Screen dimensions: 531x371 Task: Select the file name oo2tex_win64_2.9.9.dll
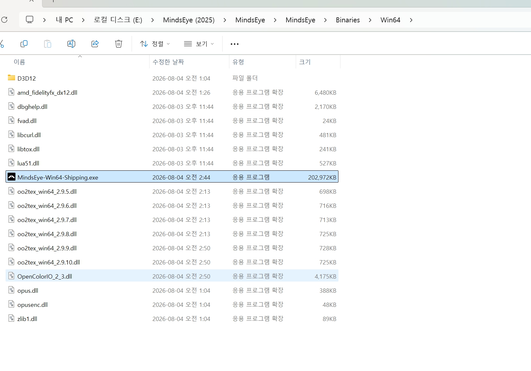(47, 248)
